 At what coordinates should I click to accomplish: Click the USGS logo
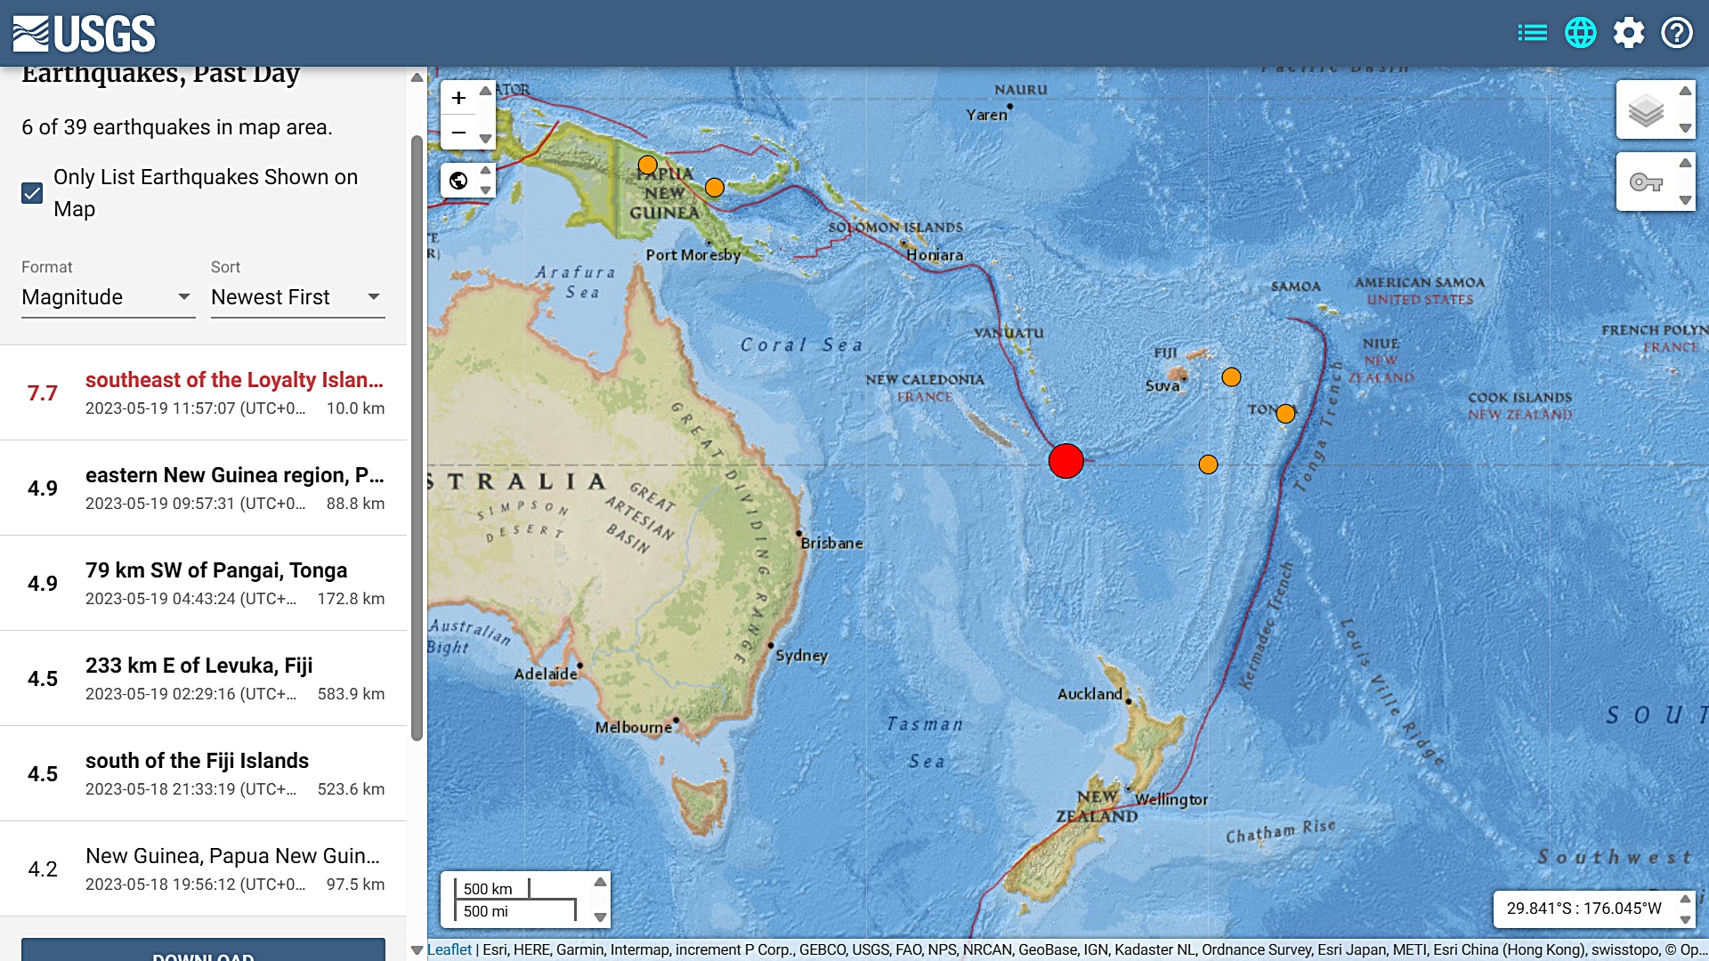tap(85, 34)
